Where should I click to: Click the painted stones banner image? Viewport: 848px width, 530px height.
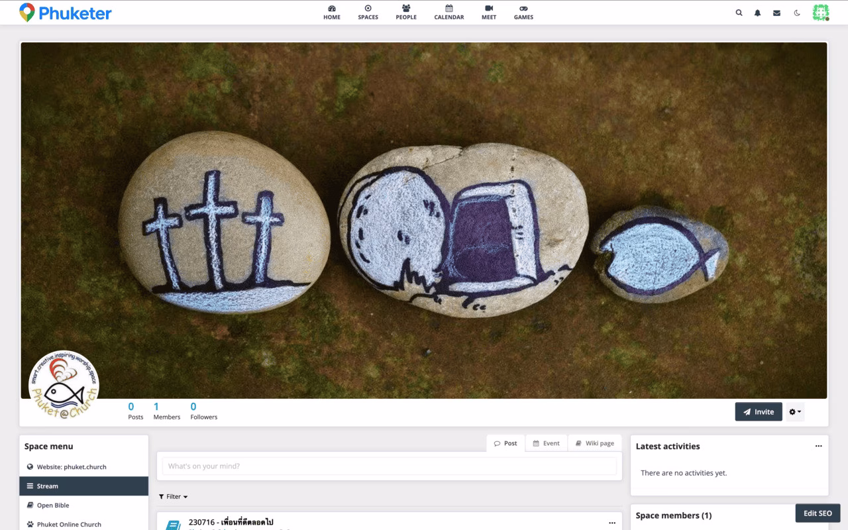(x=424, y=221)
